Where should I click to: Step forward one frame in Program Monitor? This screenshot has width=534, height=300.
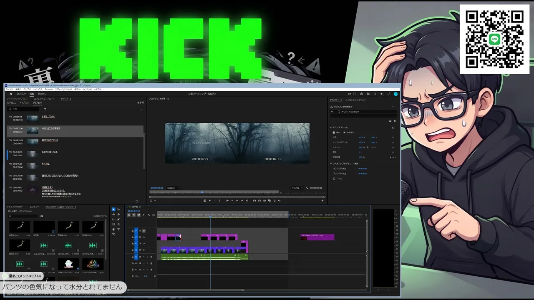coord(242,200)
